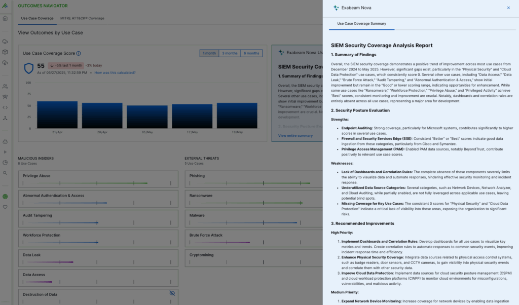Open Search in the left sidebar
Viewport: 519px width, 305px height.
coord(5,173)
